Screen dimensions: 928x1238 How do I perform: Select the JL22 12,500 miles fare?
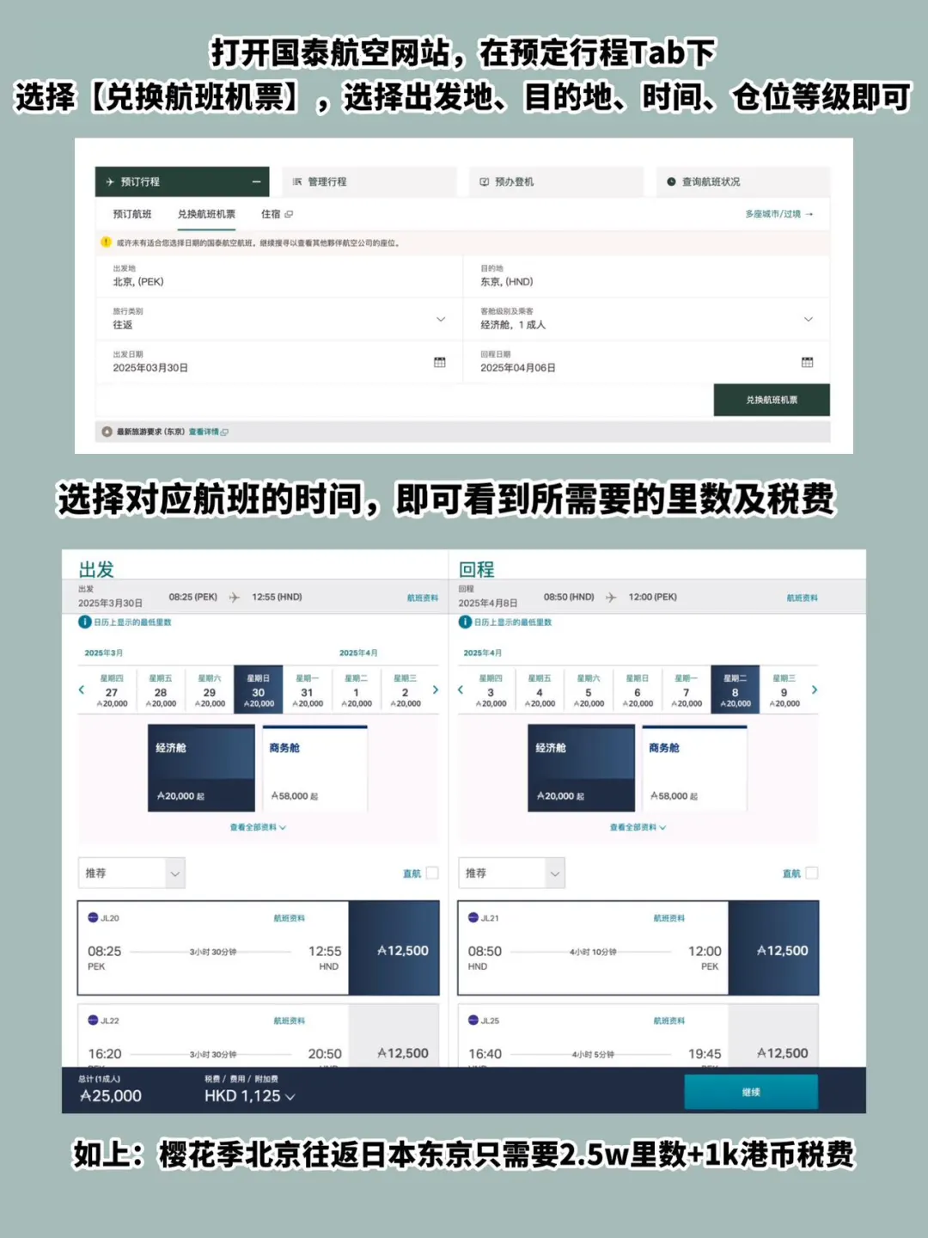(x=394, y=1036)
